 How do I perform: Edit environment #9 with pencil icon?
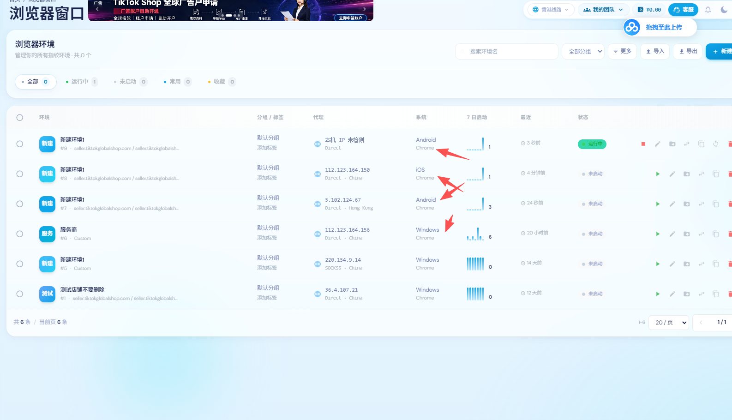click(x=657, y=144)
